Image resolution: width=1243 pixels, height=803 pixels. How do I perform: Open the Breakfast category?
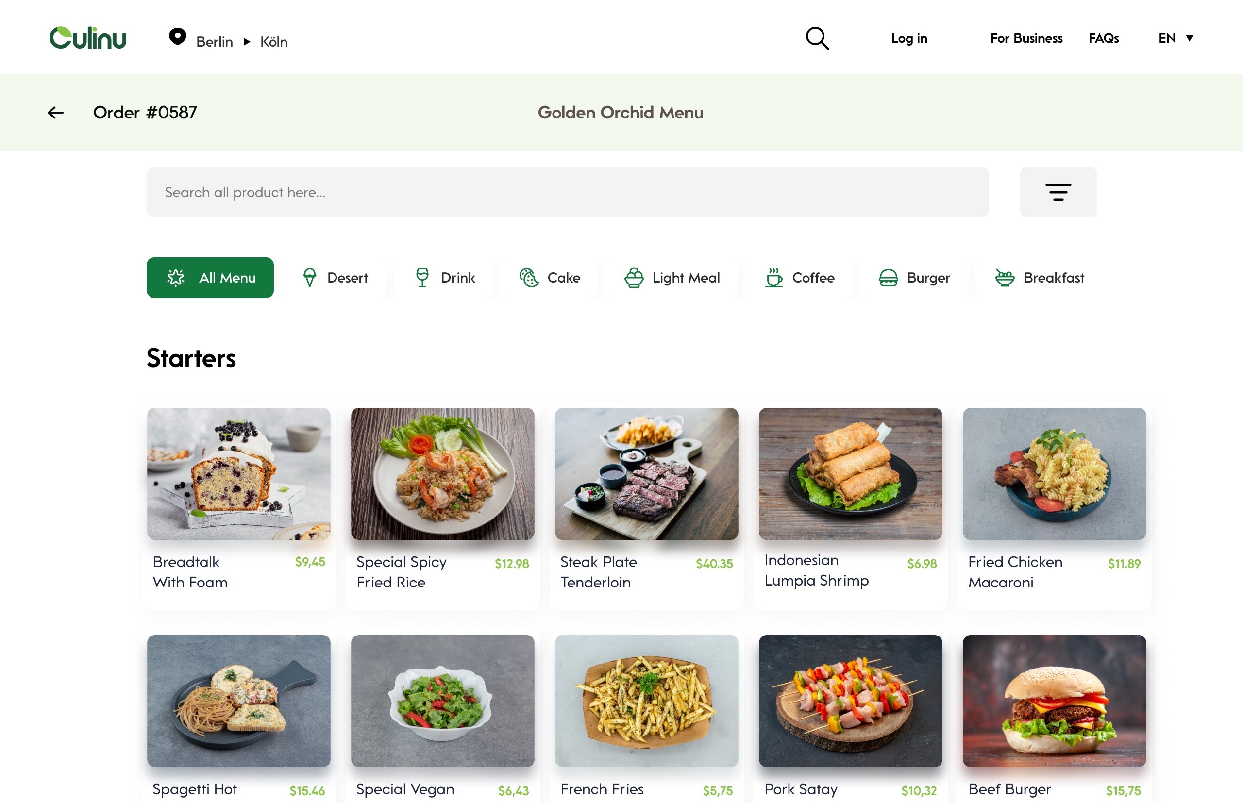pyautogui.click(x=1039, y=278)
